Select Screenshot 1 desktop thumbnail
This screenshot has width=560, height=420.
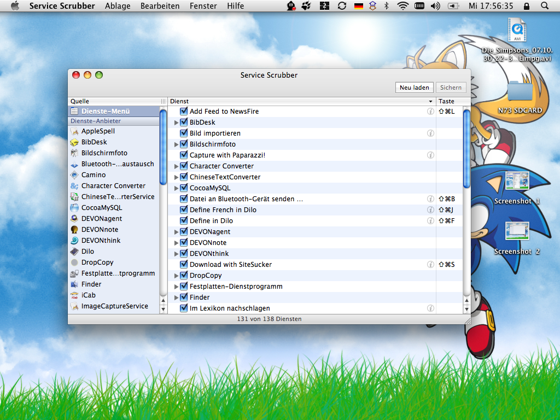517,181
